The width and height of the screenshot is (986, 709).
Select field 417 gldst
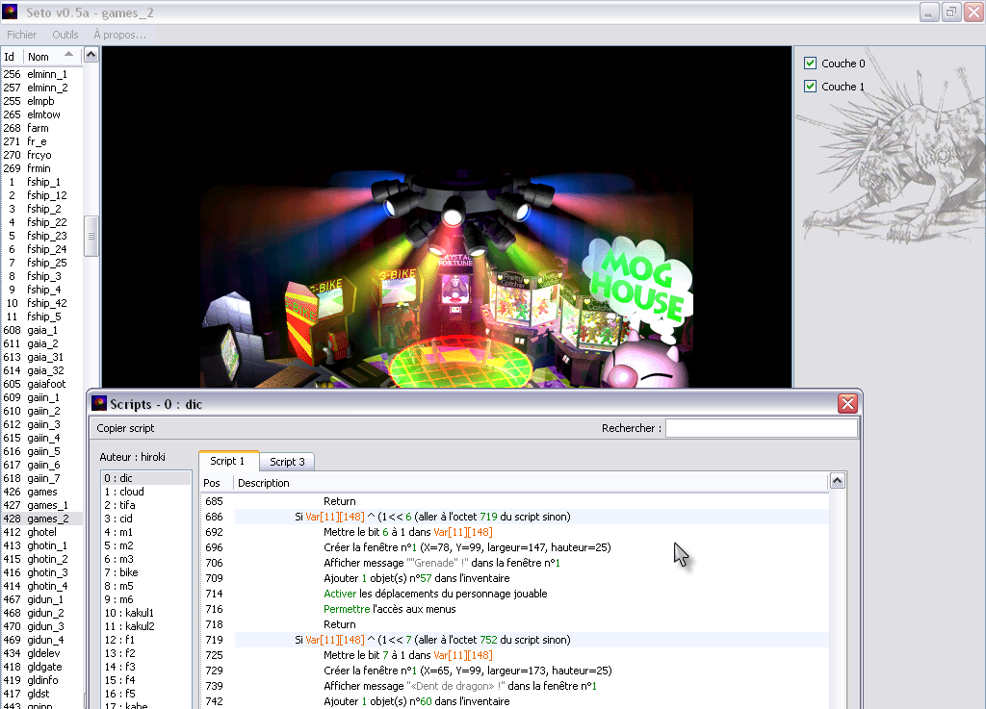41,694
